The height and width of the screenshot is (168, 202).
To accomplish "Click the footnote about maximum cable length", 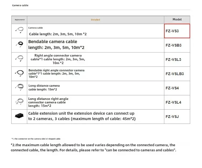I will pos(93,148).
